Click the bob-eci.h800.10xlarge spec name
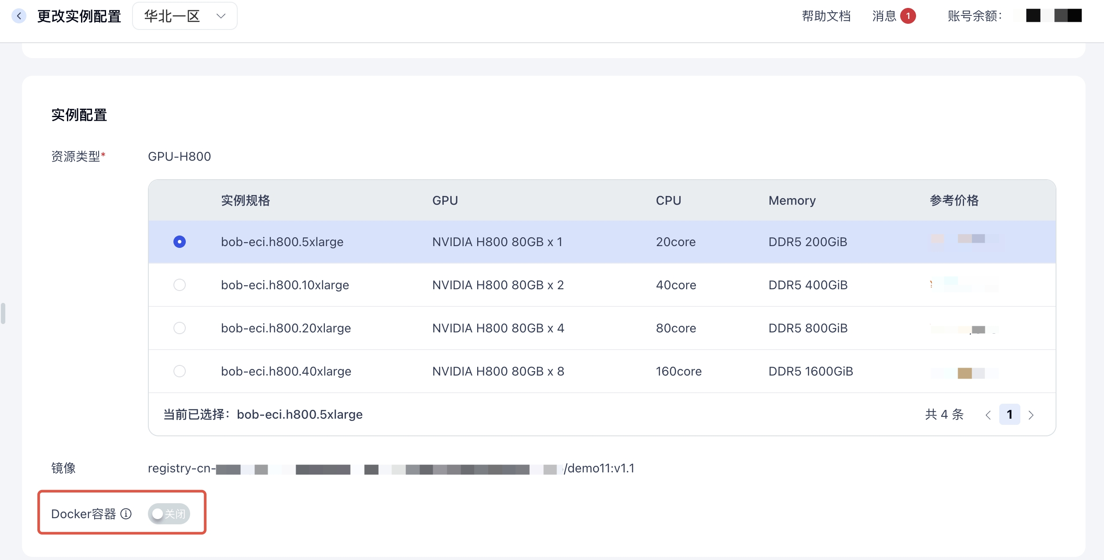This screenshot has width=1104, height=560. (285, 285)
